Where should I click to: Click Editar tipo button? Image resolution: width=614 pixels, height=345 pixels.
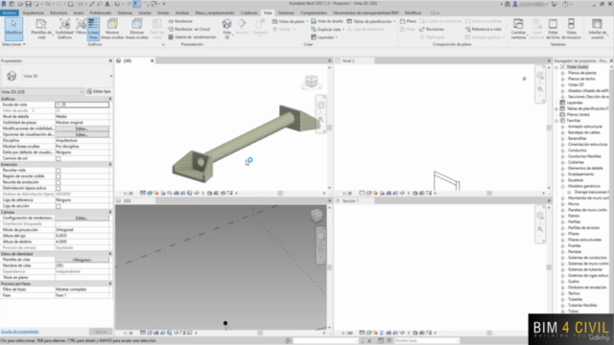point(99,92)
